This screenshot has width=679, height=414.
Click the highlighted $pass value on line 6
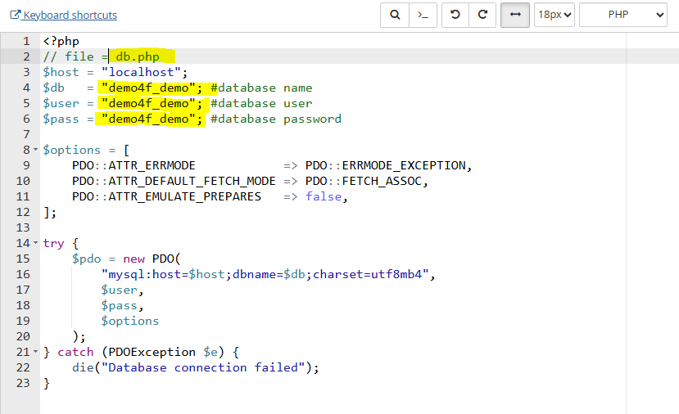point(147,119)
